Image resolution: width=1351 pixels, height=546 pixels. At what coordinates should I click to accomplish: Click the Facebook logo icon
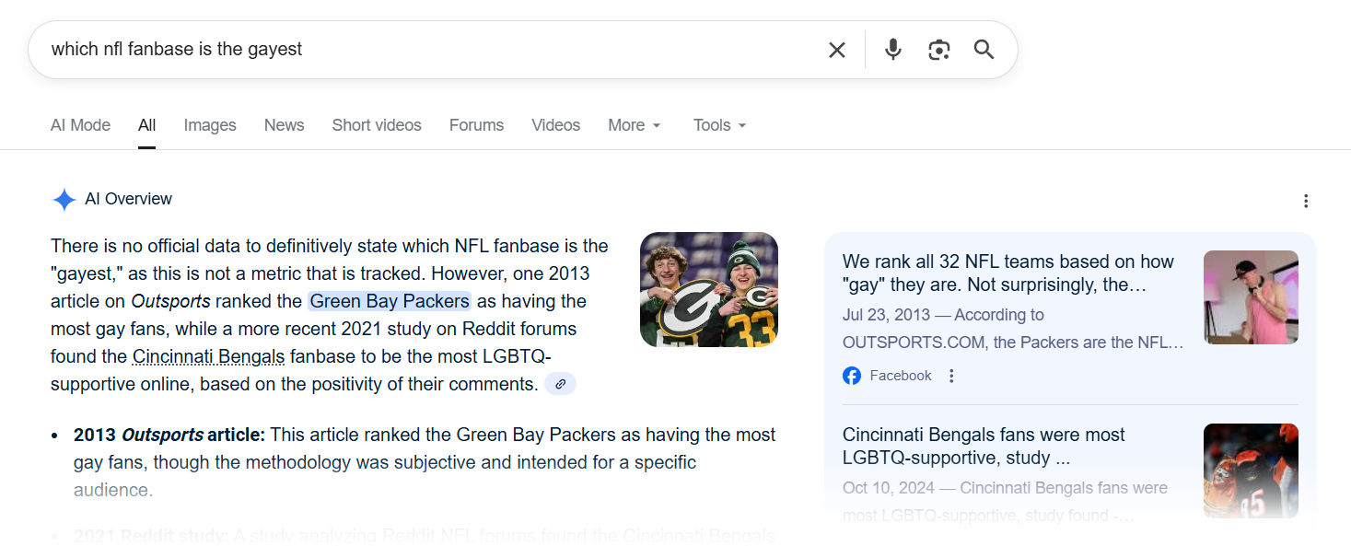[852, 376]
